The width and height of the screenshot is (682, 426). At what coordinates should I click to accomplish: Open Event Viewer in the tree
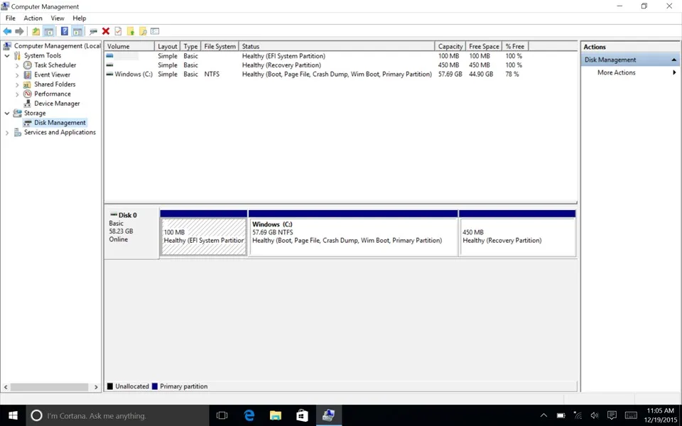point(52,75)
